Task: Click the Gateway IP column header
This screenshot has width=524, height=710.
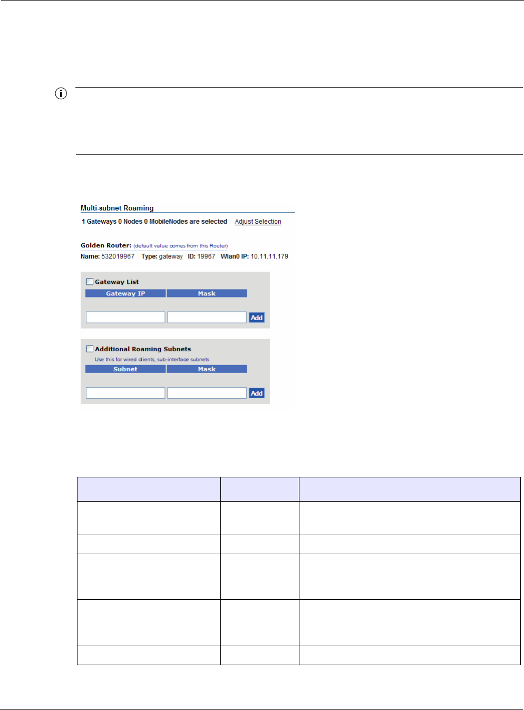Action: pyautogui.click(x=125, y=293)
